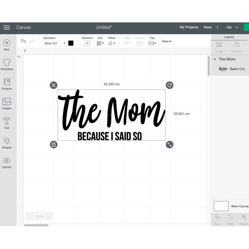This screenshot has height=249, width=249.
Task: Open the Operation Basic Cut dropdown
Action: coord(55,43)
